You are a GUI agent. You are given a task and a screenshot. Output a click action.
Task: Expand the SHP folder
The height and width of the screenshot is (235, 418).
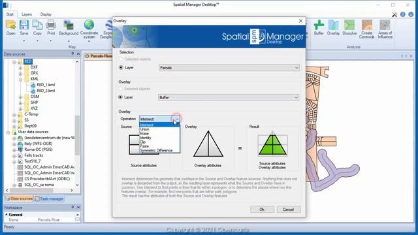[x=20, y=102]
